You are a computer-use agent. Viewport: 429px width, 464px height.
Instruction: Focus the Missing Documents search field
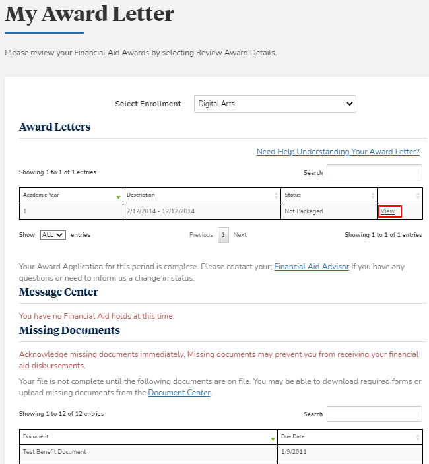tap(374, 414)
